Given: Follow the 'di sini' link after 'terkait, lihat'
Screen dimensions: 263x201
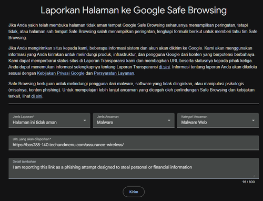Looking at the screenshot, I should point(37,96).
